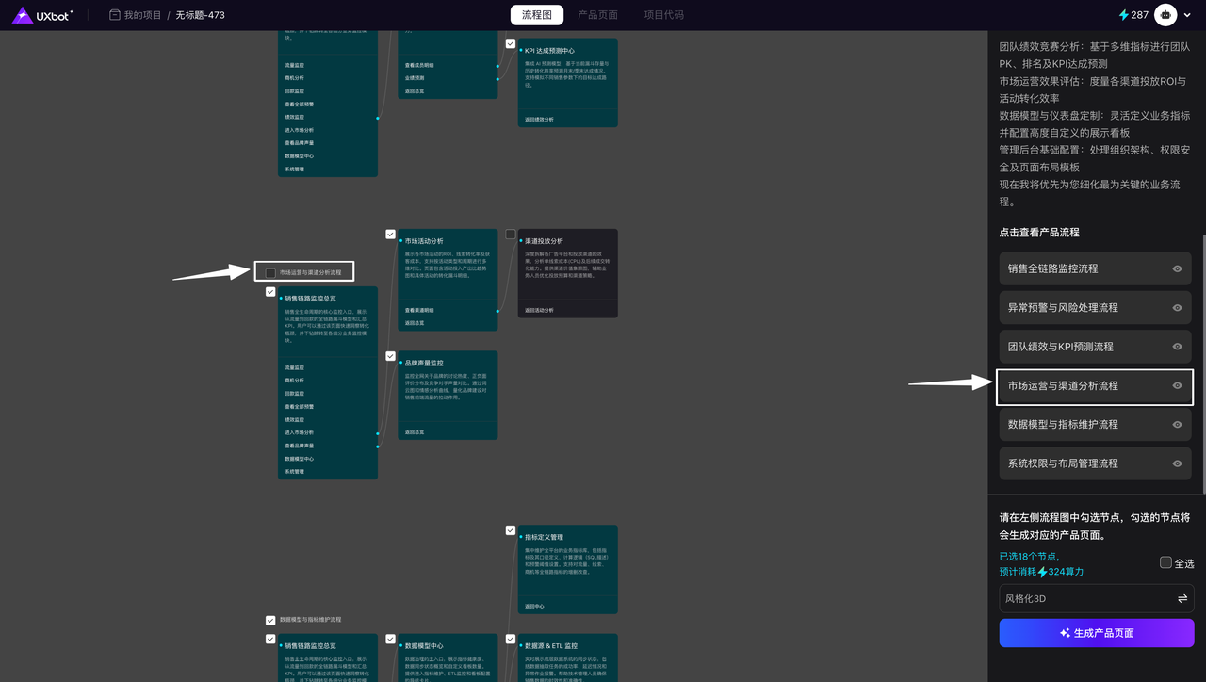
Task: Open 市场运营与渠道分析流程 in the flow list
Action: 1063,386
